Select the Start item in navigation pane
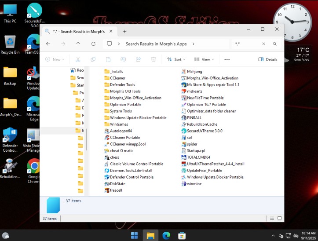 77,85
